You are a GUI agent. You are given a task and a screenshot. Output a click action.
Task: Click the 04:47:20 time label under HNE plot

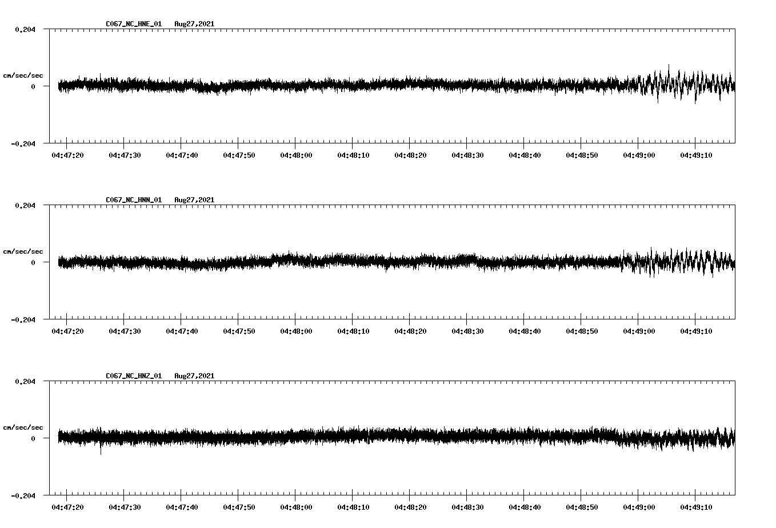coord(67,155)
